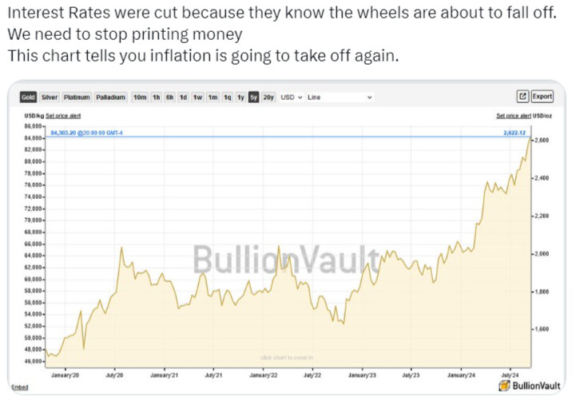
Task: Click the July 2020 peak on chart
Action: pyautogui.click(x=121, y=248)
